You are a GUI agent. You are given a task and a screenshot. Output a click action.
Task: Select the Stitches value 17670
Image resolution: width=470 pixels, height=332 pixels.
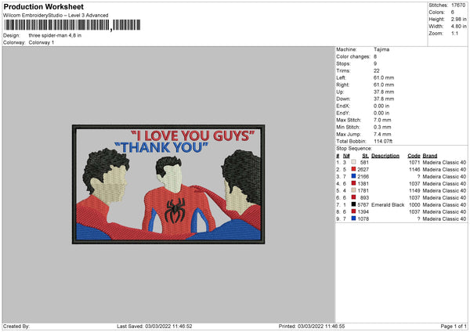pos(458,5)
